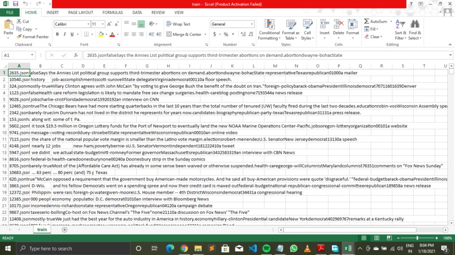Select column D header

coord(83,66)
